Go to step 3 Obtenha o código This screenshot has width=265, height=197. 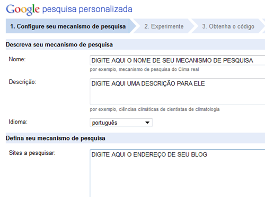click(228, 26)
